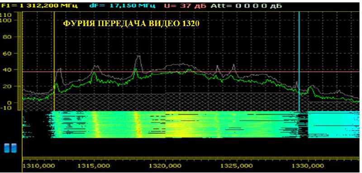
Task: Click the yellow vertical level ruler
Action: pos(19,61)
